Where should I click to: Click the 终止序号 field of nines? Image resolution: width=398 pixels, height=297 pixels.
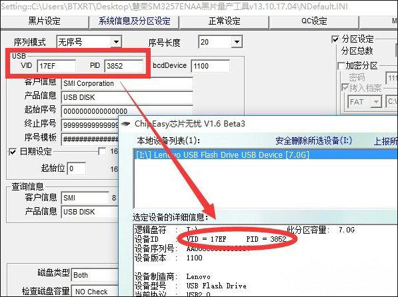click(x=90, y=125)
